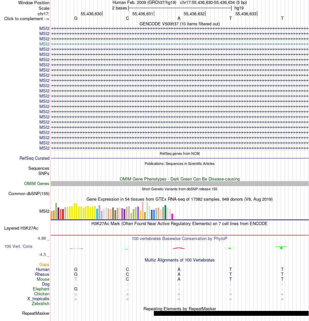Open the RefSeq Curated track label

34,158
